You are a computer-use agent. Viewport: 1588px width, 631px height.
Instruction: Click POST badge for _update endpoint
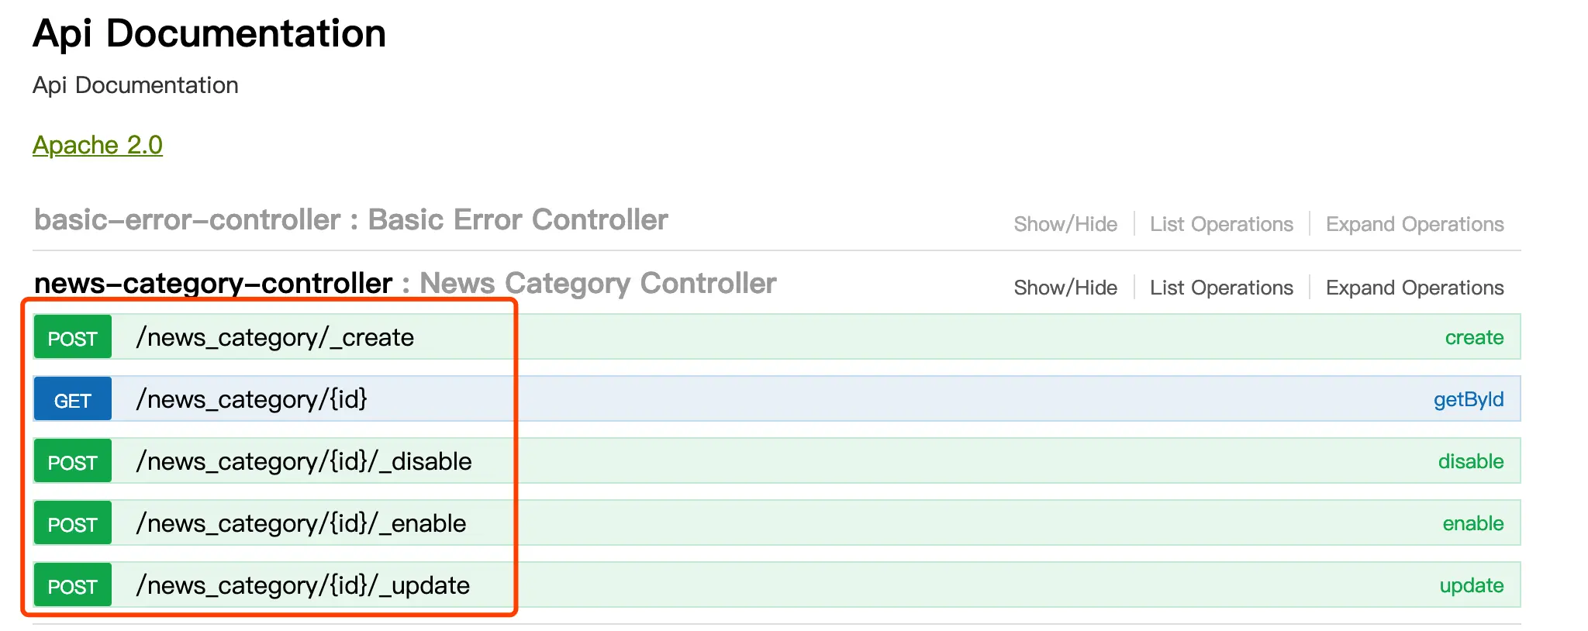72,585
